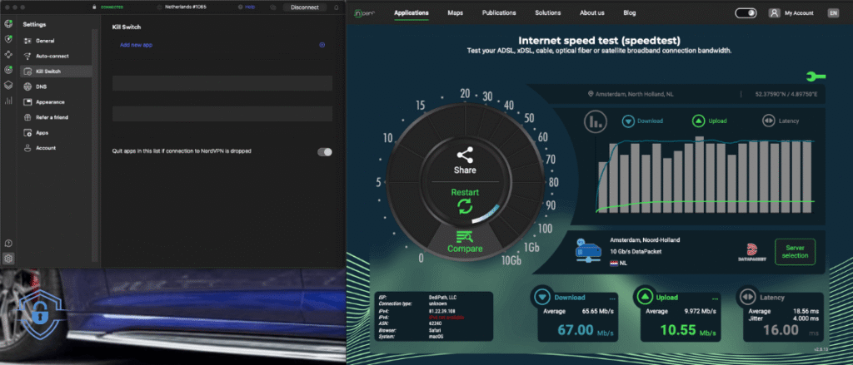Image resolution: width=853 pixels, height=365 pixels.
Task: Click the Disconnect button in NordVPN
Action: tap(305, 7)
